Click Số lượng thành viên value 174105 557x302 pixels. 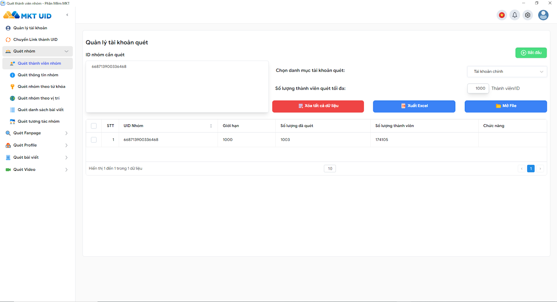click(382, 140)
